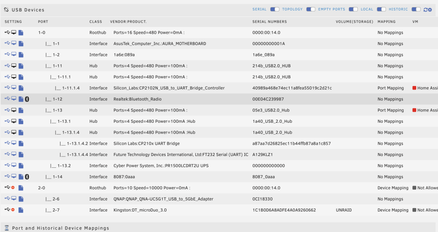Select the CP2102N_USB_to_UART_Bridge_Controller entry
This screenshot has width=438, height=232.
point(169,88)
